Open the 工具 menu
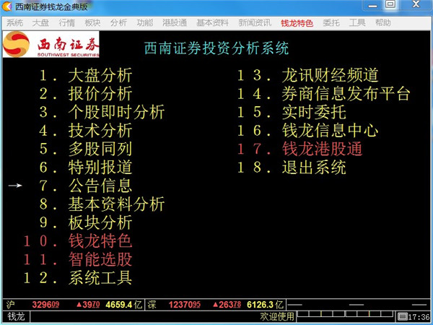This screenshot has width=433, height=325. point(357,22)
